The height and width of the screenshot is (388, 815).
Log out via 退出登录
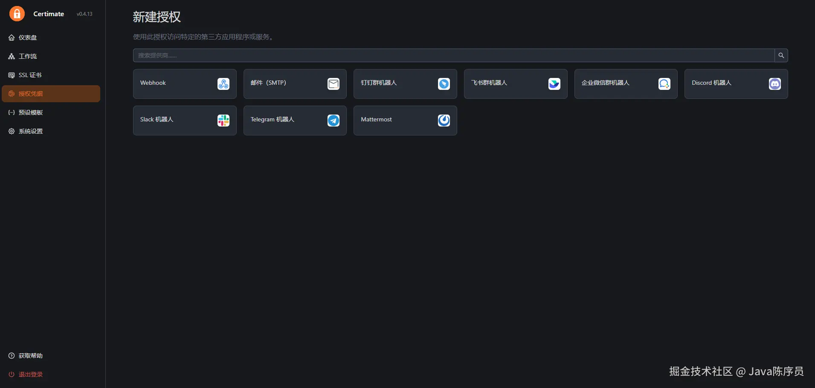click(x=51, y=374)
